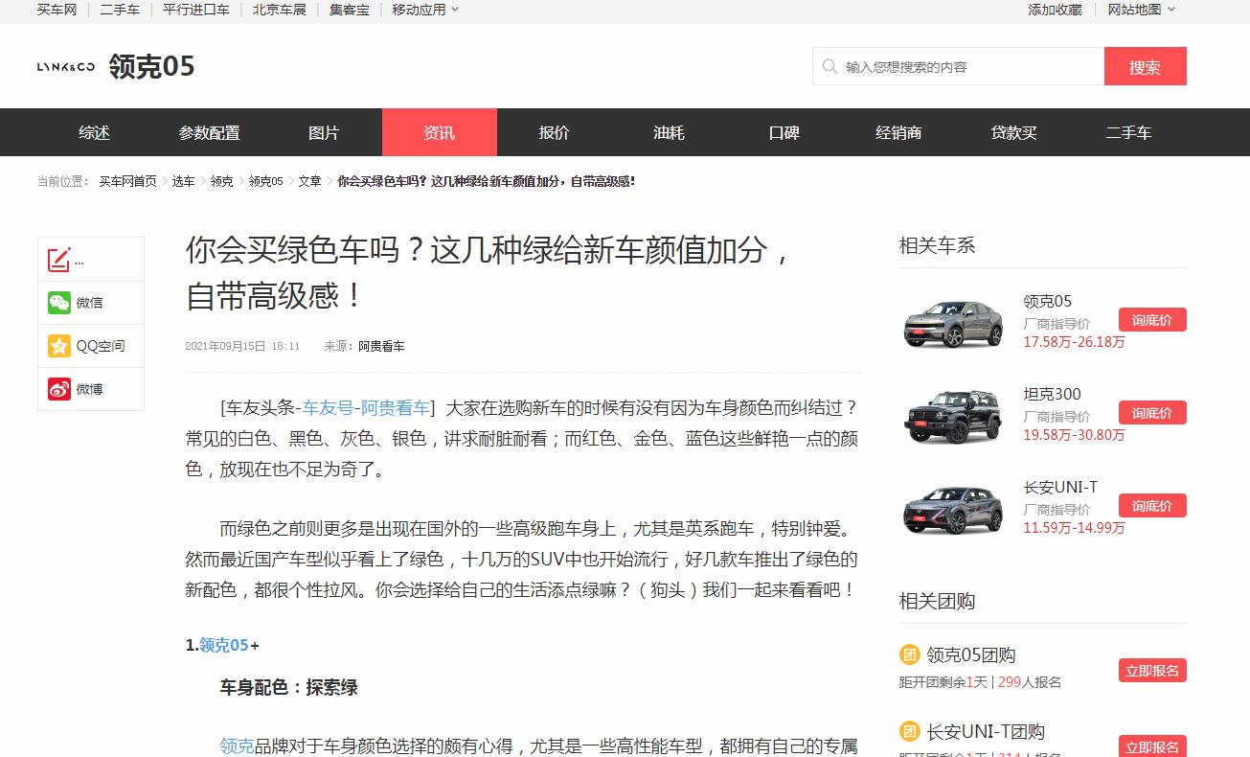Open 平行进口车 top link
The height and width of the screenshot is (757, 1250).
click(x=196, y=10)
